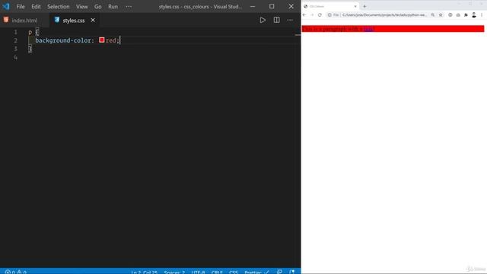Expand the hidden menu items ellipsis

point(129,7)
